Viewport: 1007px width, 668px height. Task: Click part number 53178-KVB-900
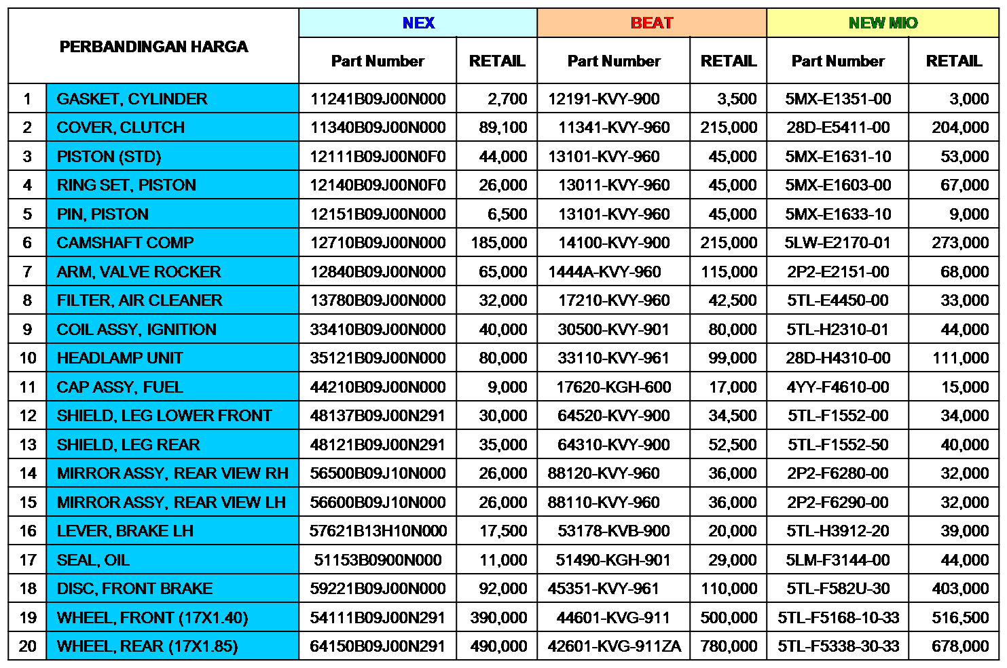pos(614,531)
